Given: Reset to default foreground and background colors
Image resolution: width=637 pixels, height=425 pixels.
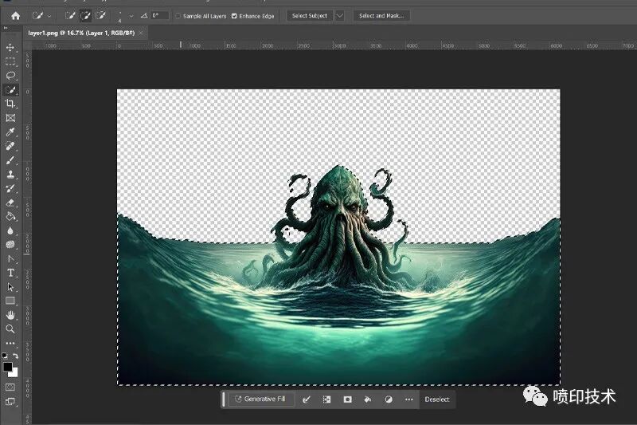Looking at the screenshot, I should pyautogui.click(x=5, y=356).
